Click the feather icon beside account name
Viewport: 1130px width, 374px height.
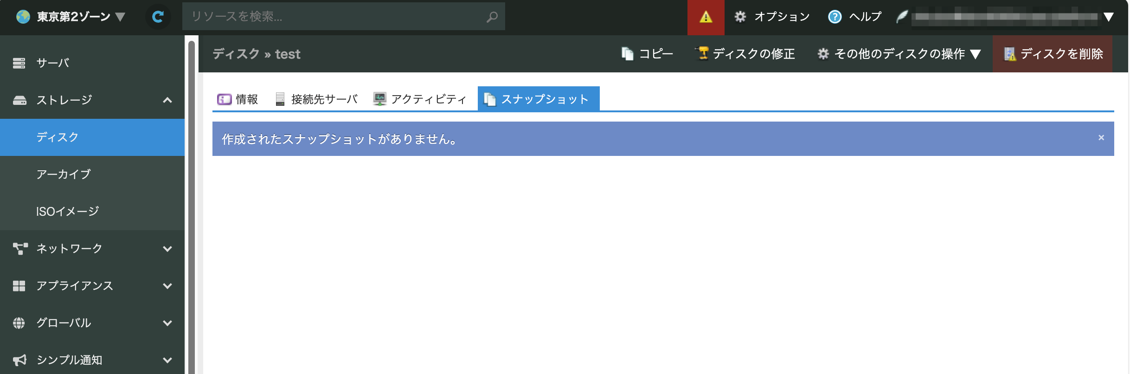point(902,17)
